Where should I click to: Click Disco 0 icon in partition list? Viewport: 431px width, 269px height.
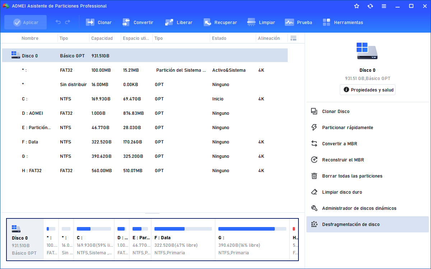pos(15,55)
